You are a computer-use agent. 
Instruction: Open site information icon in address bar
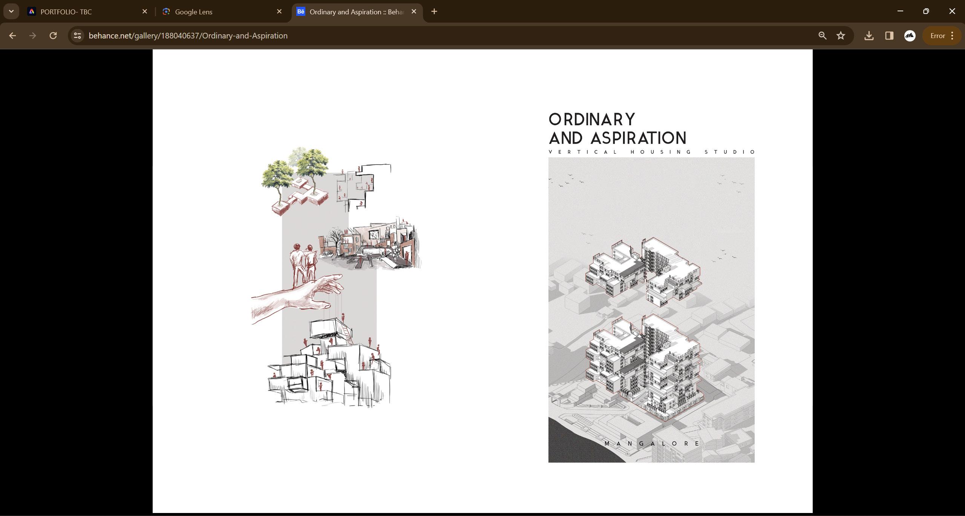click(77, 36)
